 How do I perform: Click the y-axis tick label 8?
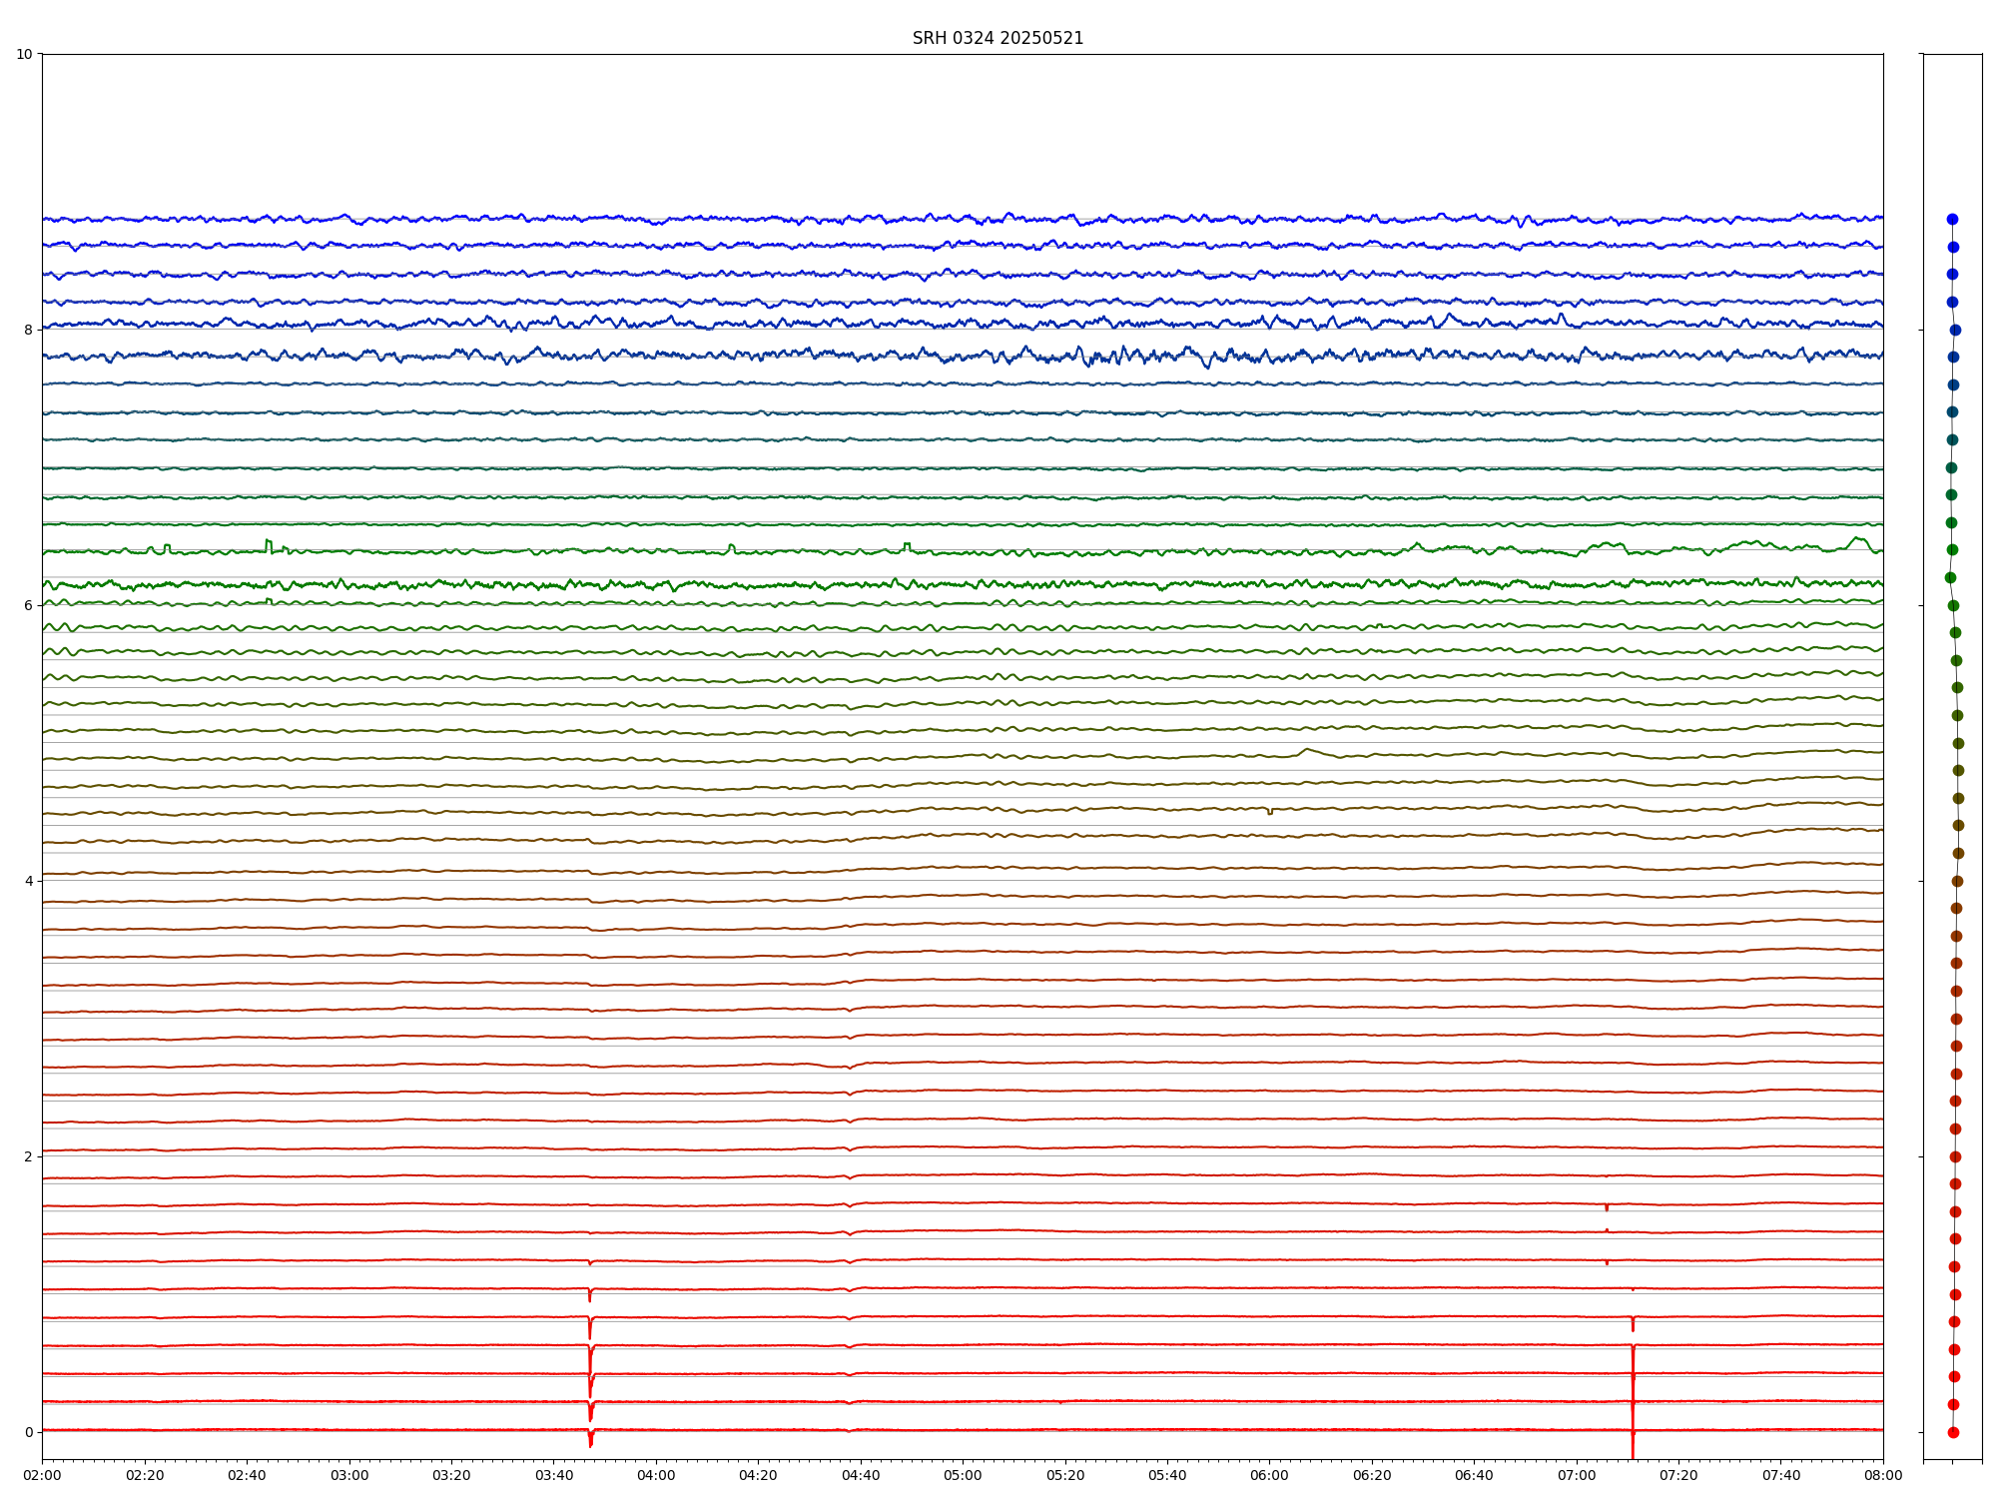[28, 330]
